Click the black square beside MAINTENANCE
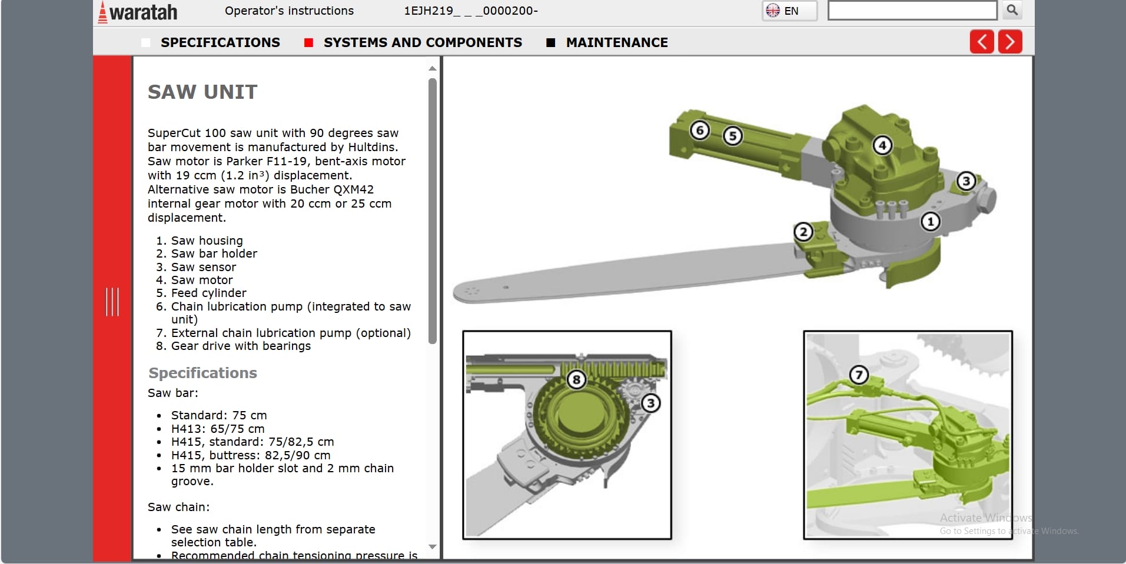The height and width of the screenshot is (564, 1126). [552, 42]
